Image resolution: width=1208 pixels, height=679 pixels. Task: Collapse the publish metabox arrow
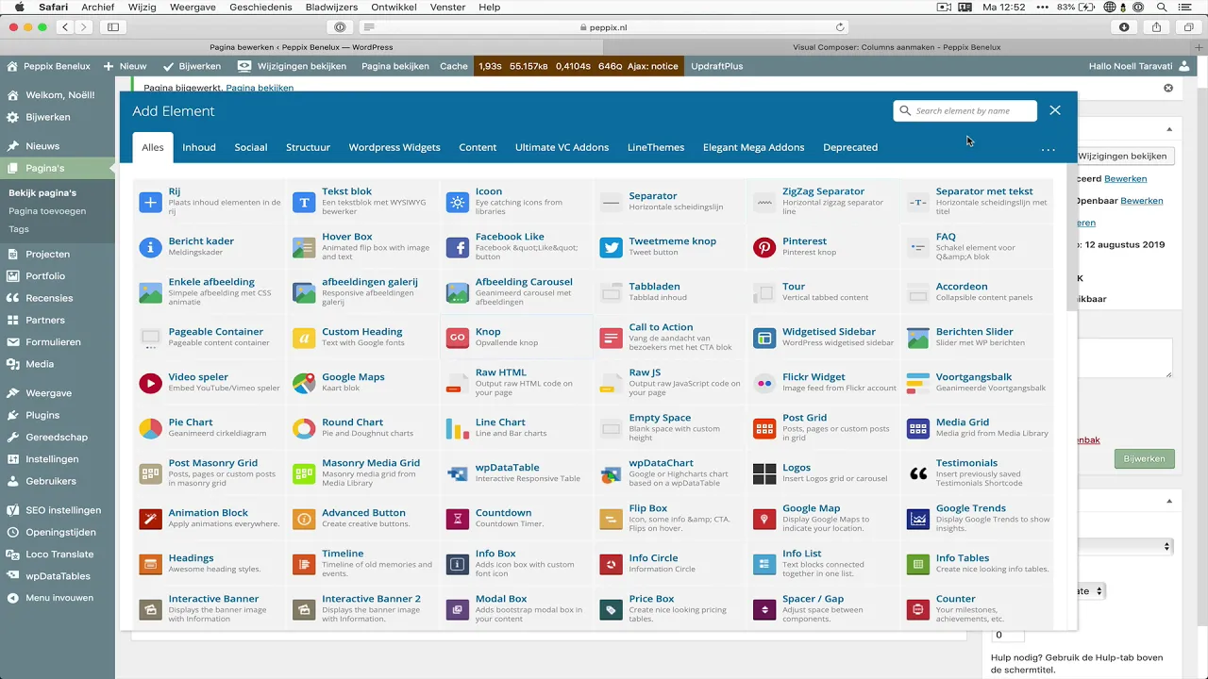(1169, 129)
